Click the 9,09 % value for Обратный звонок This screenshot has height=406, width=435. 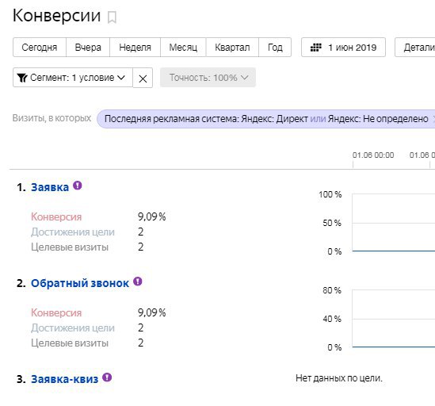152,312
